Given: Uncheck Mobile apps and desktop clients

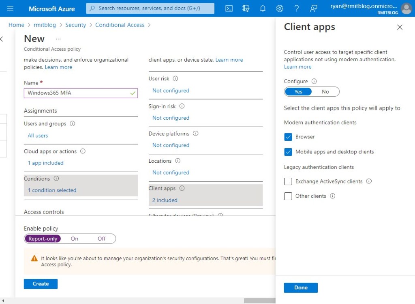Looking at the screenshot, I should [288, 152].
